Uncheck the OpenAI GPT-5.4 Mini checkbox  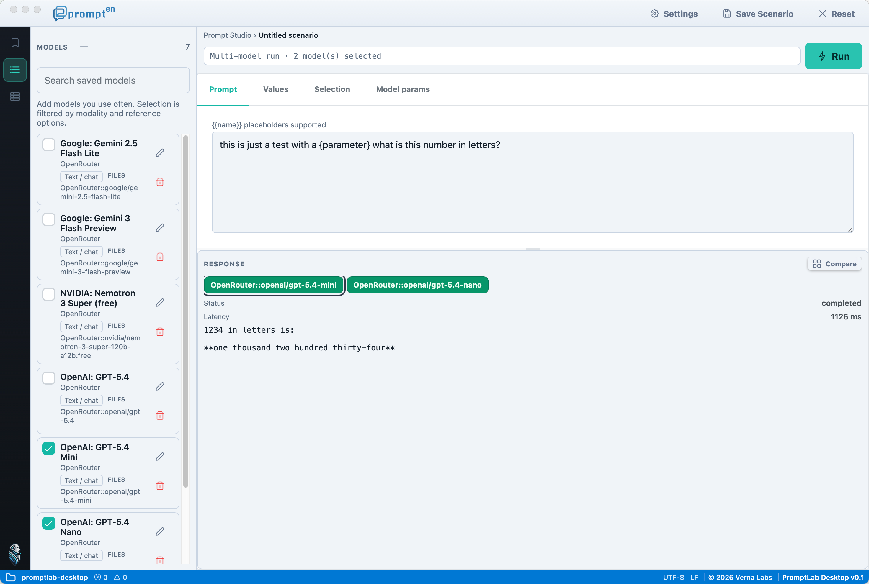click(x=49, y=448)
